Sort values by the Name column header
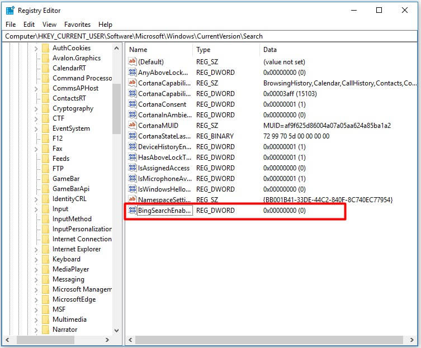Image resolution: width=421 pixels, height=348 pixels. (x=159, y=50)
